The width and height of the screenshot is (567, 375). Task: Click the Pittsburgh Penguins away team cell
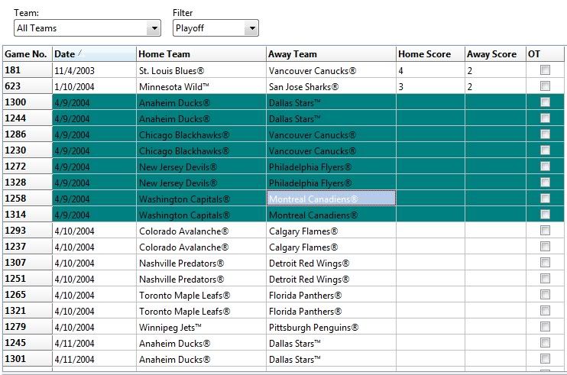click(331, 327)
